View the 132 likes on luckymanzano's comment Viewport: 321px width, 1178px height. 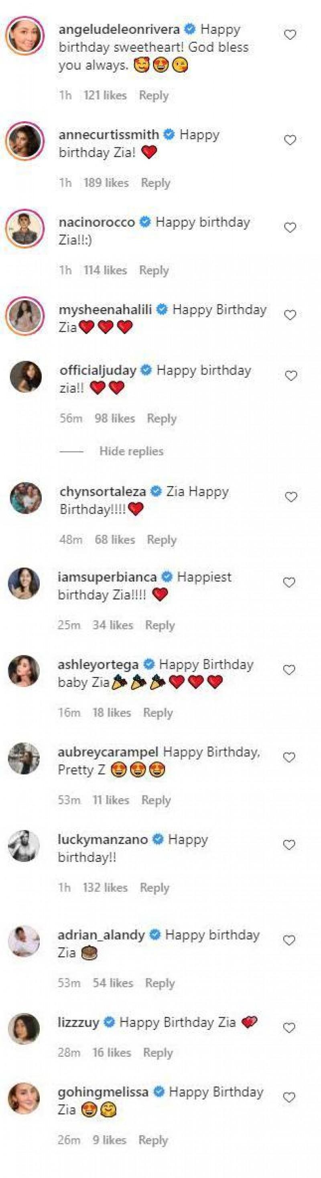click(105, 888)
